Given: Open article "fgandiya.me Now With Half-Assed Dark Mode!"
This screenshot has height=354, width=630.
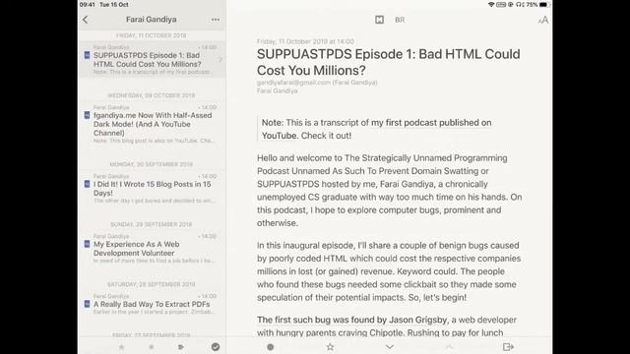Looking at the screenshot, I should pos(153,124).
